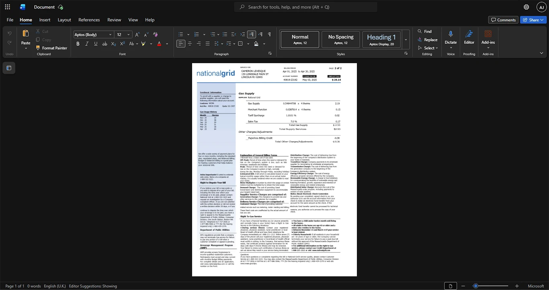Apply shading paint bucket color
The width and height of the screenshot is (549, 290).
pos(256,44)
